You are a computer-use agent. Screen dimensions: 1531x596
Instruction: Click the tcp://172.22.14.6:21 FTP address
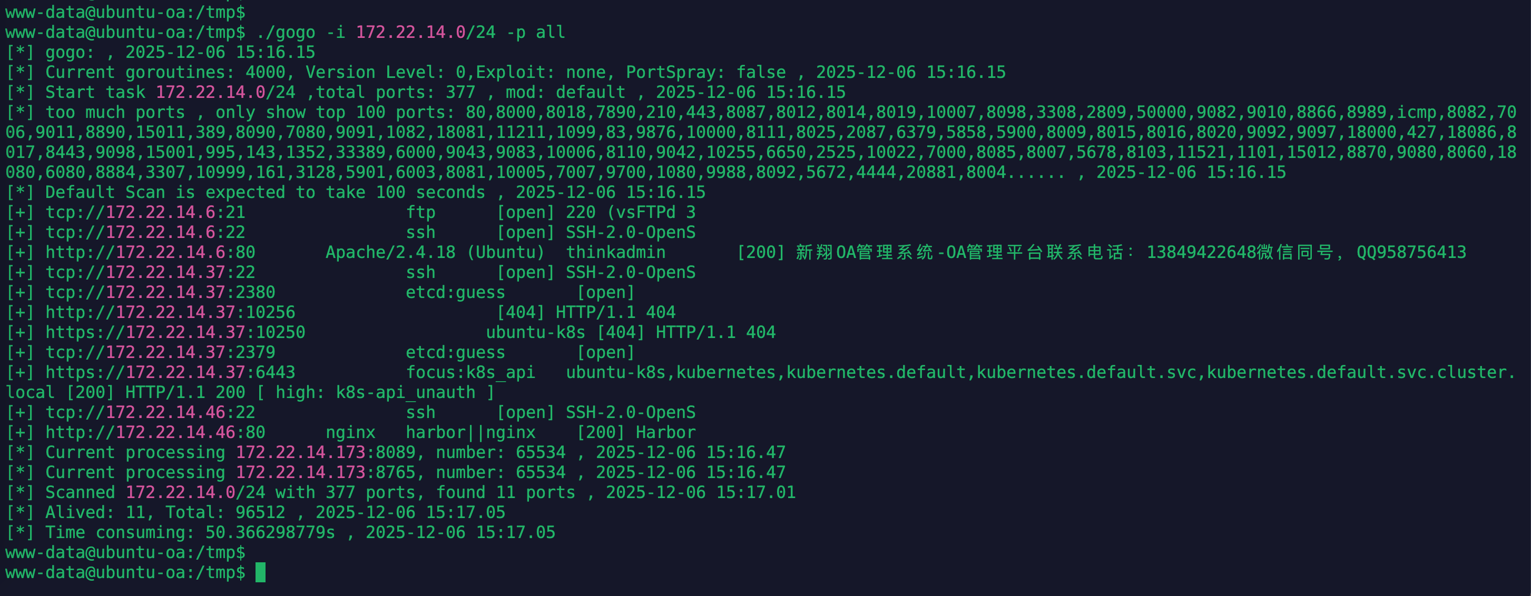[145, 213]
